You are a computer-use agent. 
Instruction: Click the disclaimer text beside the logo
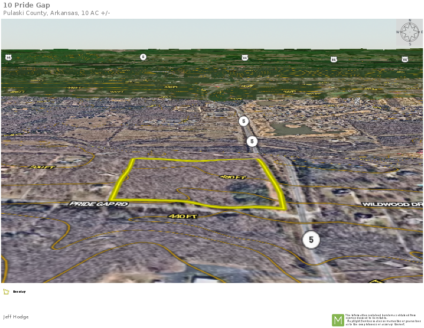pos(383,319)
